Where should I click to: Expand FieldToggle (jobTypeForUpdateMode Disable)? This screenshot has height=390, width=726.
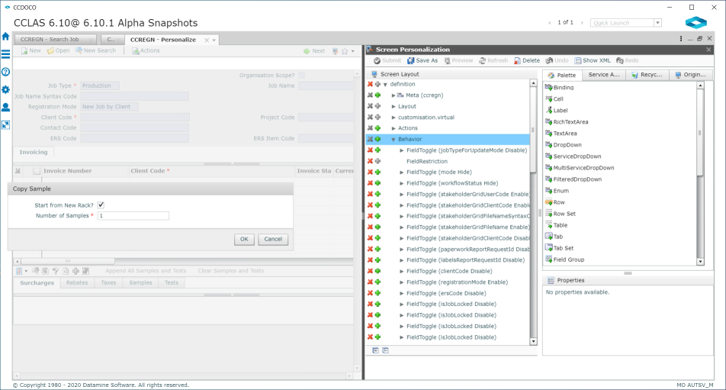pyautogui.click(x=402, y=150)
